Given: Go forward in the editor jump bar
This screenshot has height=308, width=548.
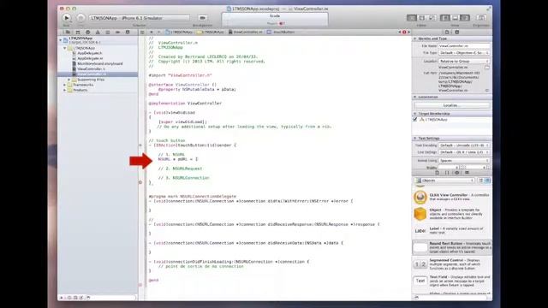Looking at the screenshot, I should 159,33.
